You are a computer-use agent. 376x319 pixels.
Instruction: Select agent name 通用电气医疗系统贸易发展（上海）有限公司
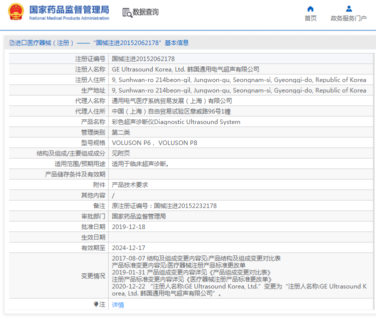172,101
